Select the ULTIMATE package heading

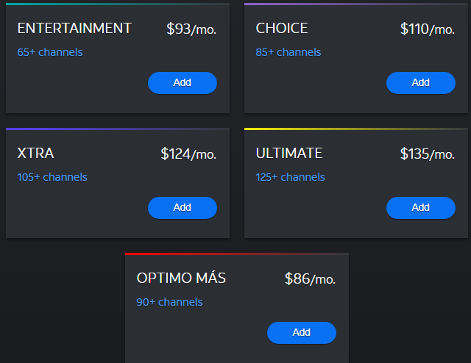click(x=289, y=154)
